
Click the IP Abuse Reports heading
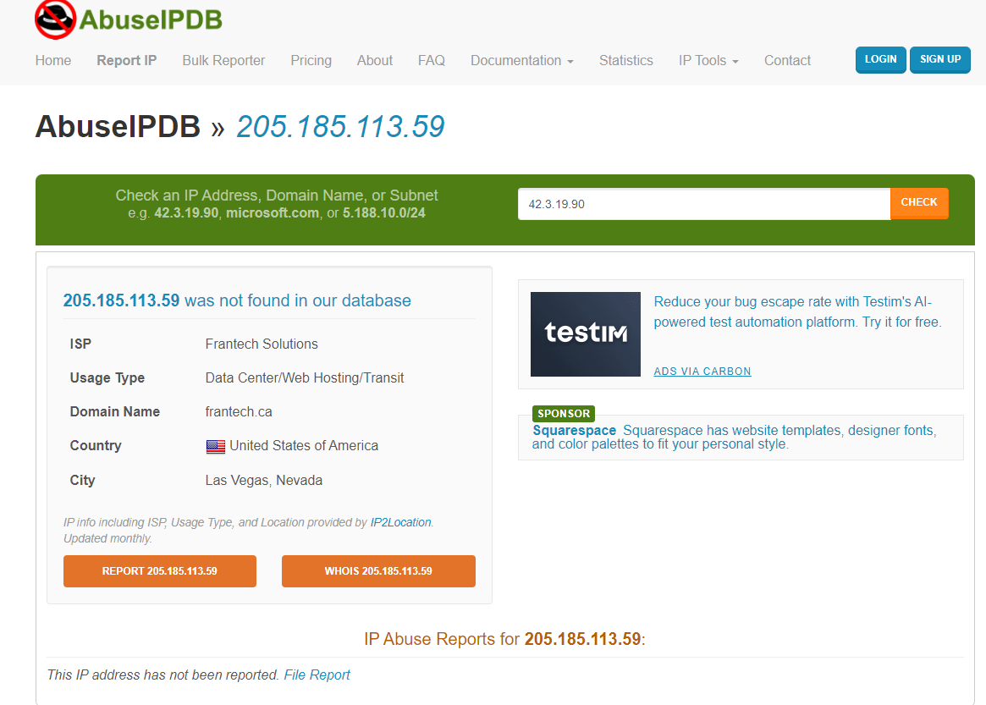(505, 639)
